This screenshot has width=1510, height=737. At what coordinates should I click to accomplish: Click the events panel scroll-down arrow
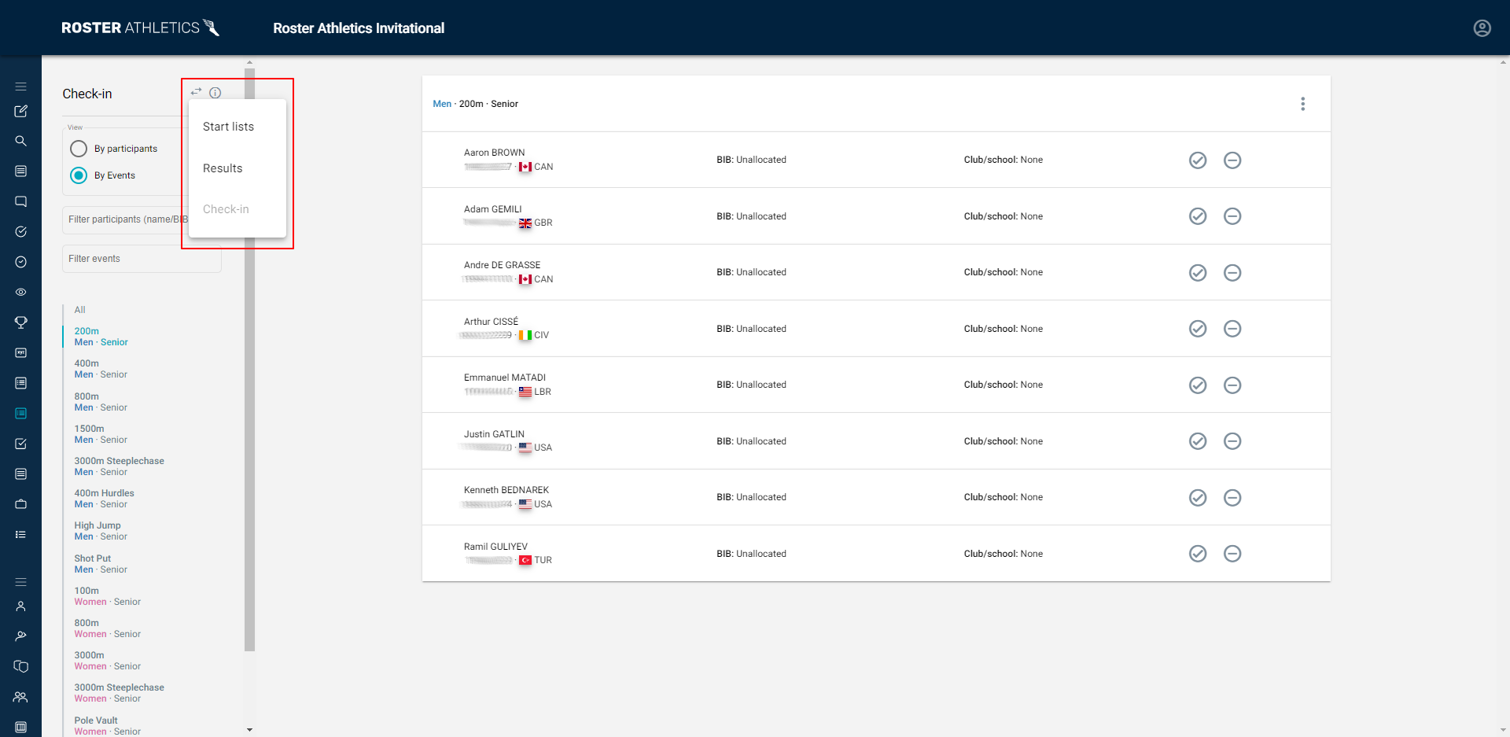click(x=249, y=730)
